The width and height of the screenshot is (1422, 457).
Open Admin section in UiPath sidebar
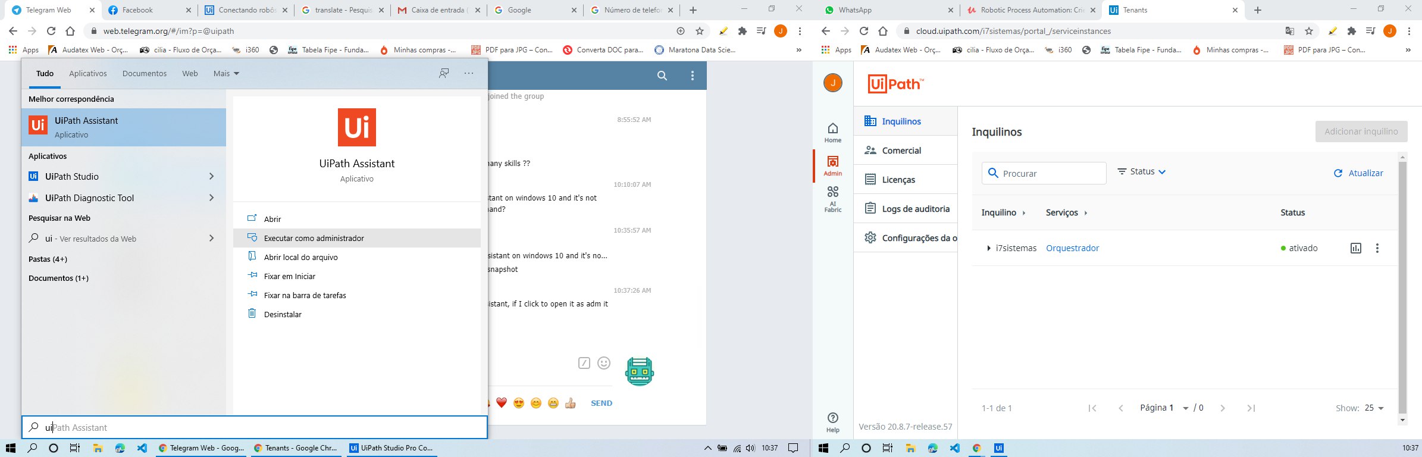[833, 166]
